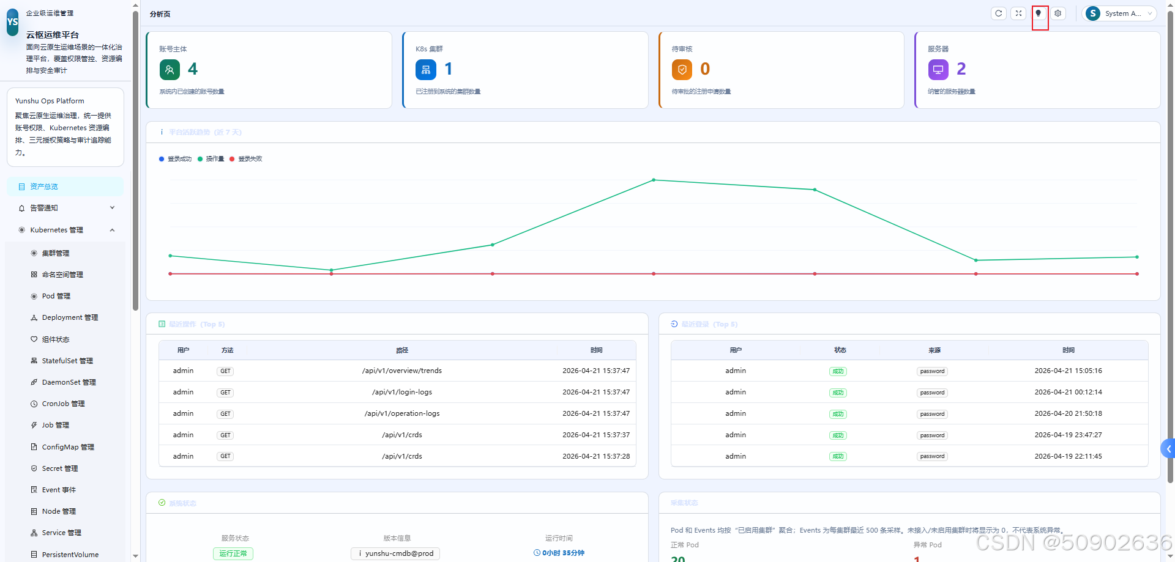1175x562 pixels.
Task: Navigate to Event 事件
Action: [x=65, y=490]
